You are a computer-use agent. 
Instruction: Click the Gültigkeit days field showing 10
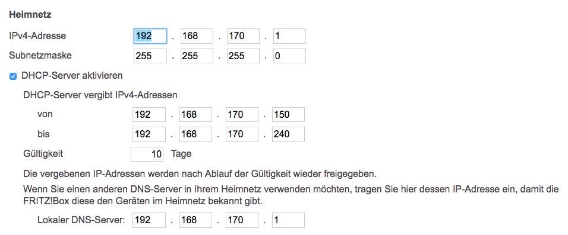coord(147,154)
